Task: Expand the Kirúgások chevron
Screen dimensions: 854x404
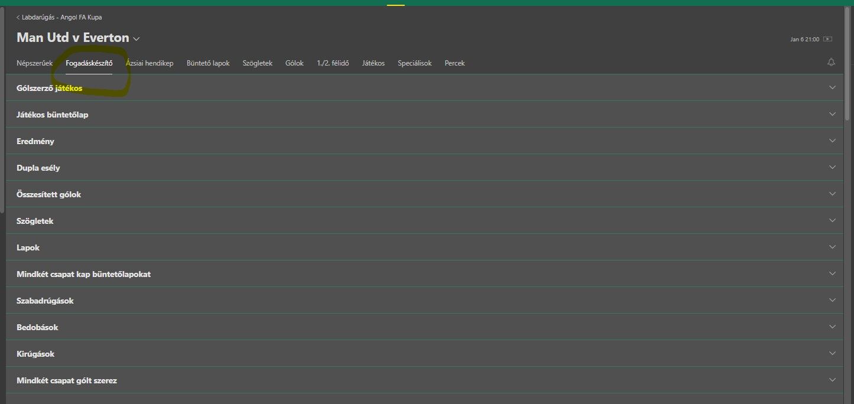Action: tap(832, 353)
